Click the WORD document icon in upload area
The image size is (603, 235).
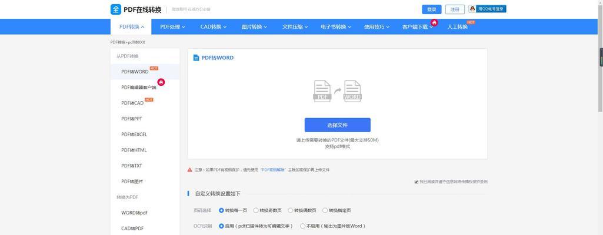(x=352, y=91)
